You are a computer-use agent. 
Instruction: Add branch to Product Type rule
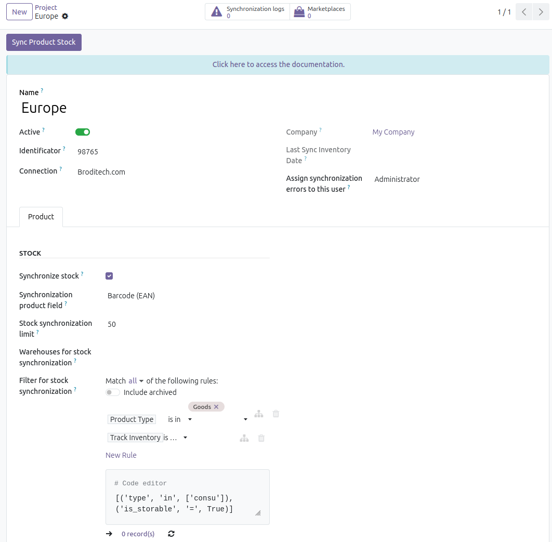click(259, 414)
